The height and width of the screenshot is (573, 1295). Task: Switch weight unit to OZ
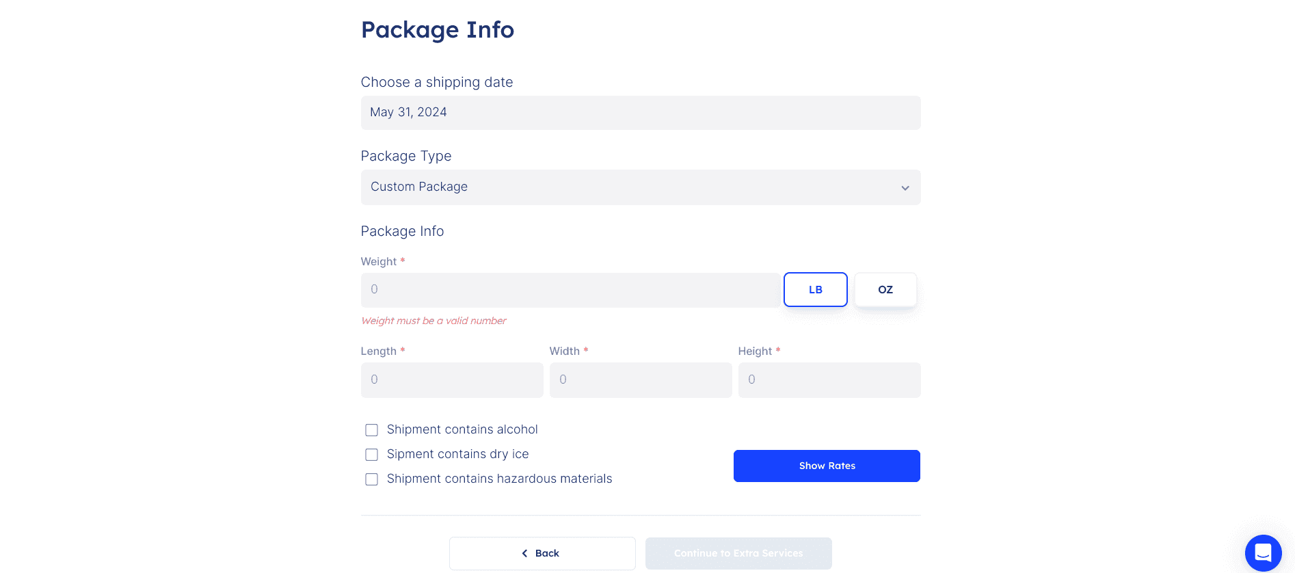(885, 289)
